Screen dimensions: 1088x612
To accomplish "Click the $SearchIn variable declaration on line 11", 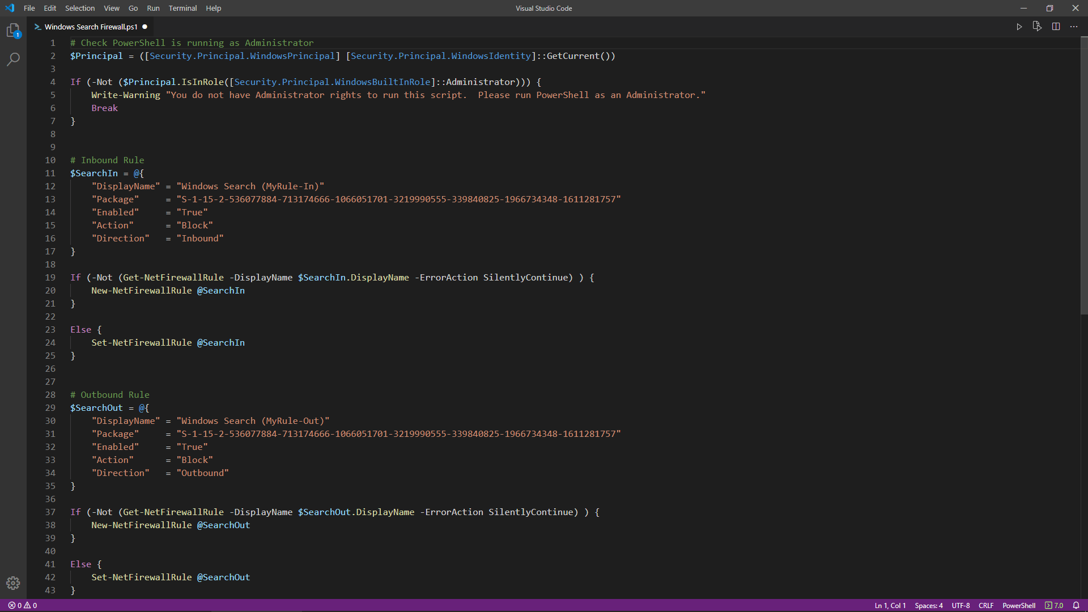I will point(94,173).
